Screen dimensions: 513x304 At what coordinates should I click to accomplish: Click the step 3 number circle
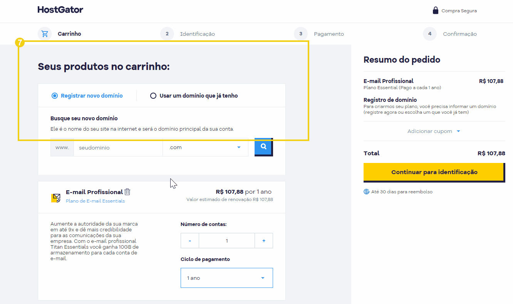coord(300,34)
